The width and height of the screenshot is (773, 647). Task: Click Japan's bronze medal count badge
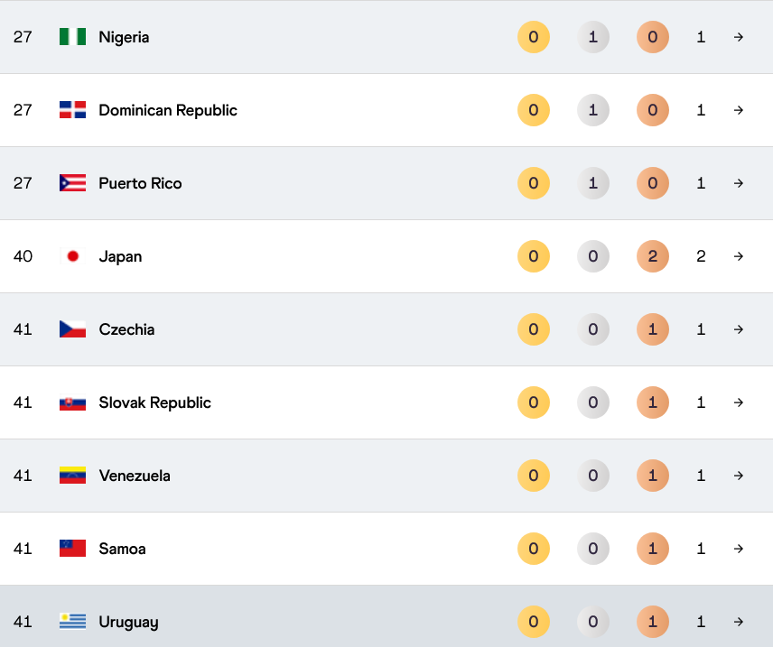pyautogui.click(x=652, y=256)
